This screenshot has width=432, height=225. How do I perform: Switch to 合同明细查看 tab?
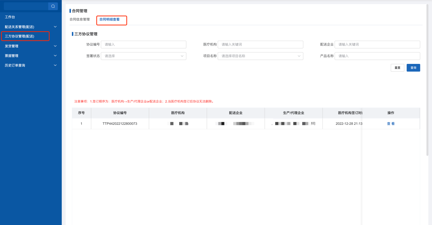pos(109,19)
